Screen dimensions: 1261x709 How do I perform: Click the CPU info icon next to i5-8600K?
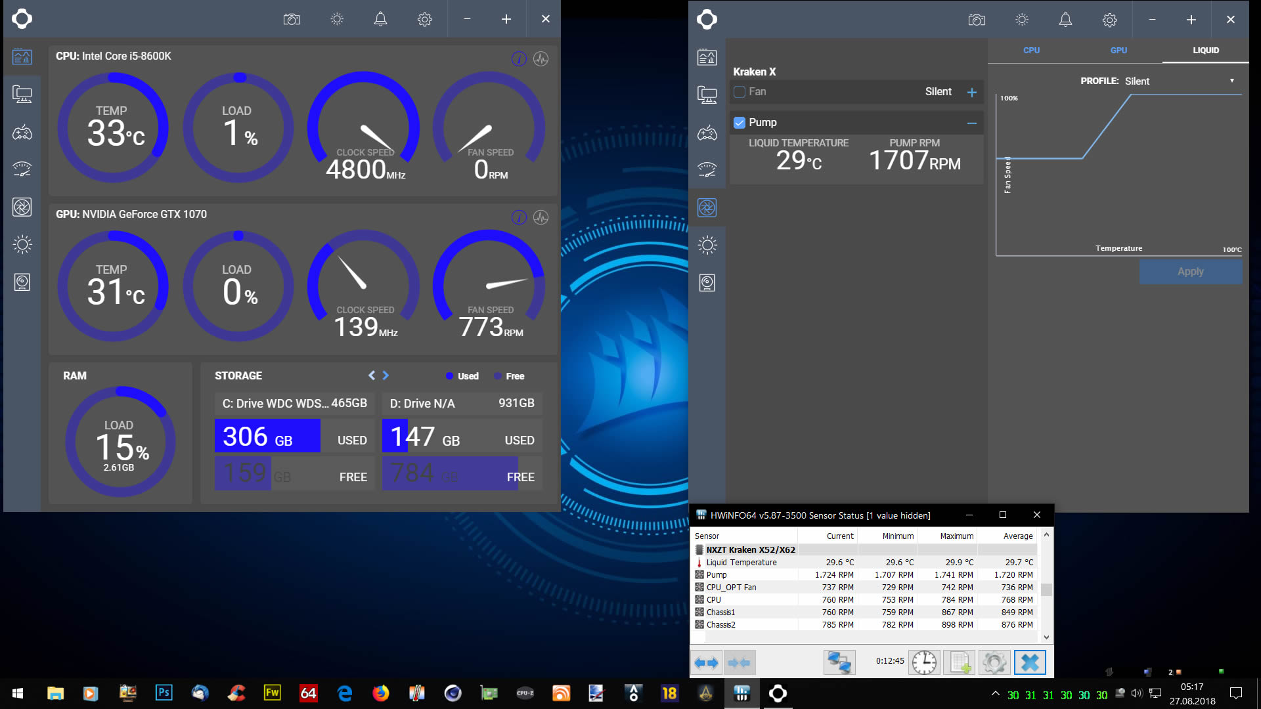pyautogui.click(x=519, y=58)
